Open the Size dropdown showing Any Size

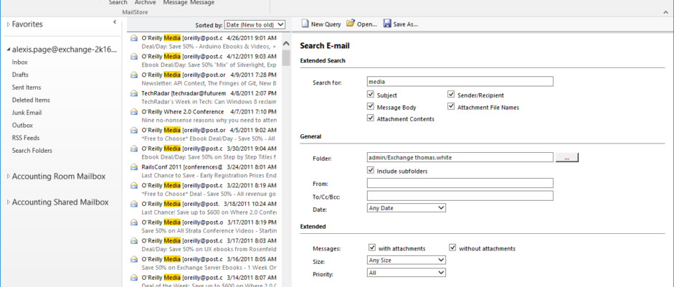point(407,260)
